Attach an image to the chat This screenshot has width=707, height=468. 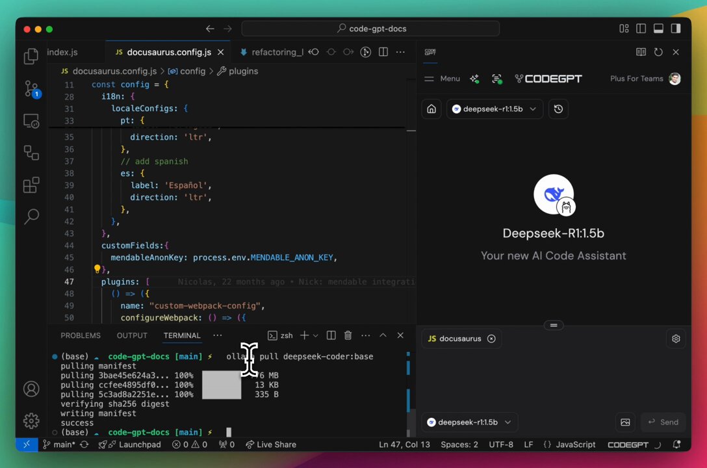[625, 422]
